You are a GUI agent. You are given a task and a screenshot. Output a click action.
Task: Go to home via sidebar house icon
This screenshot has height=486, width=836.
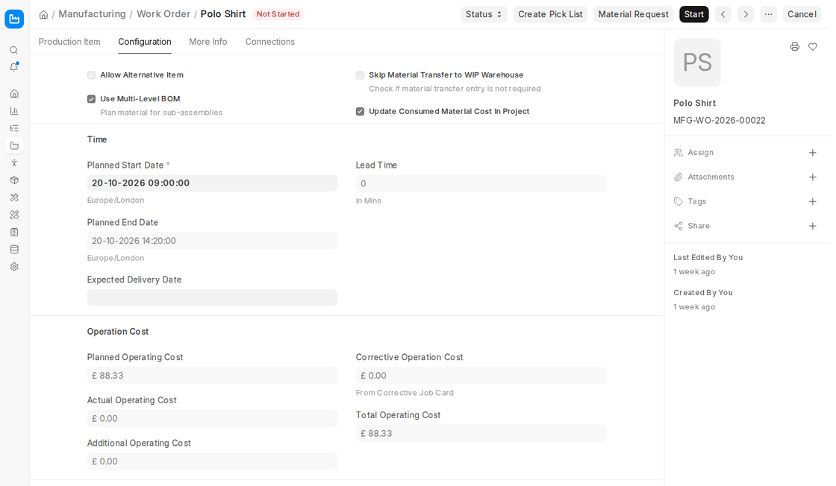pos(14,94)
